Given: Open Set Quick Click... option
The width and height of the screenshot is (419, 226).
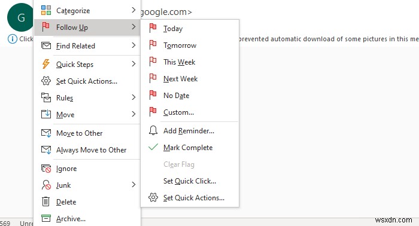Looking at the screenshot, I should click(x=190, y=181).
